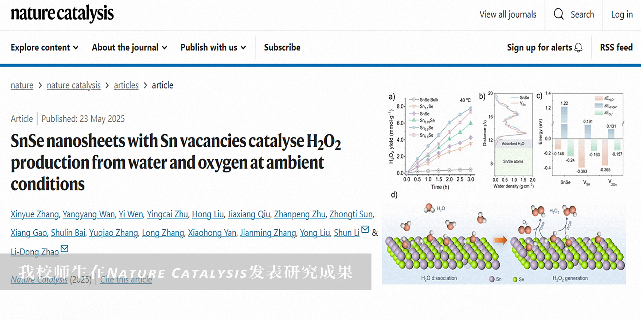This screenshot has width=641, height=320.
Task: Open the Subscribe page
Action: [x=282, y=47]
